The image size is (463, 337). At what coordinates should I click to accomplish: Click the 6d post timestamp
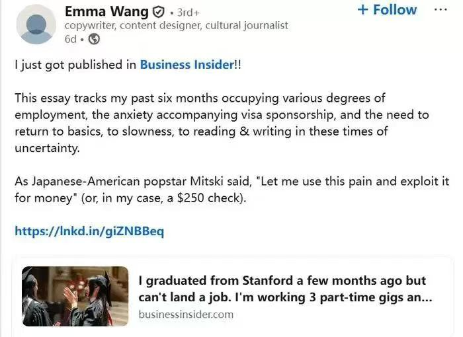[71, 39]
